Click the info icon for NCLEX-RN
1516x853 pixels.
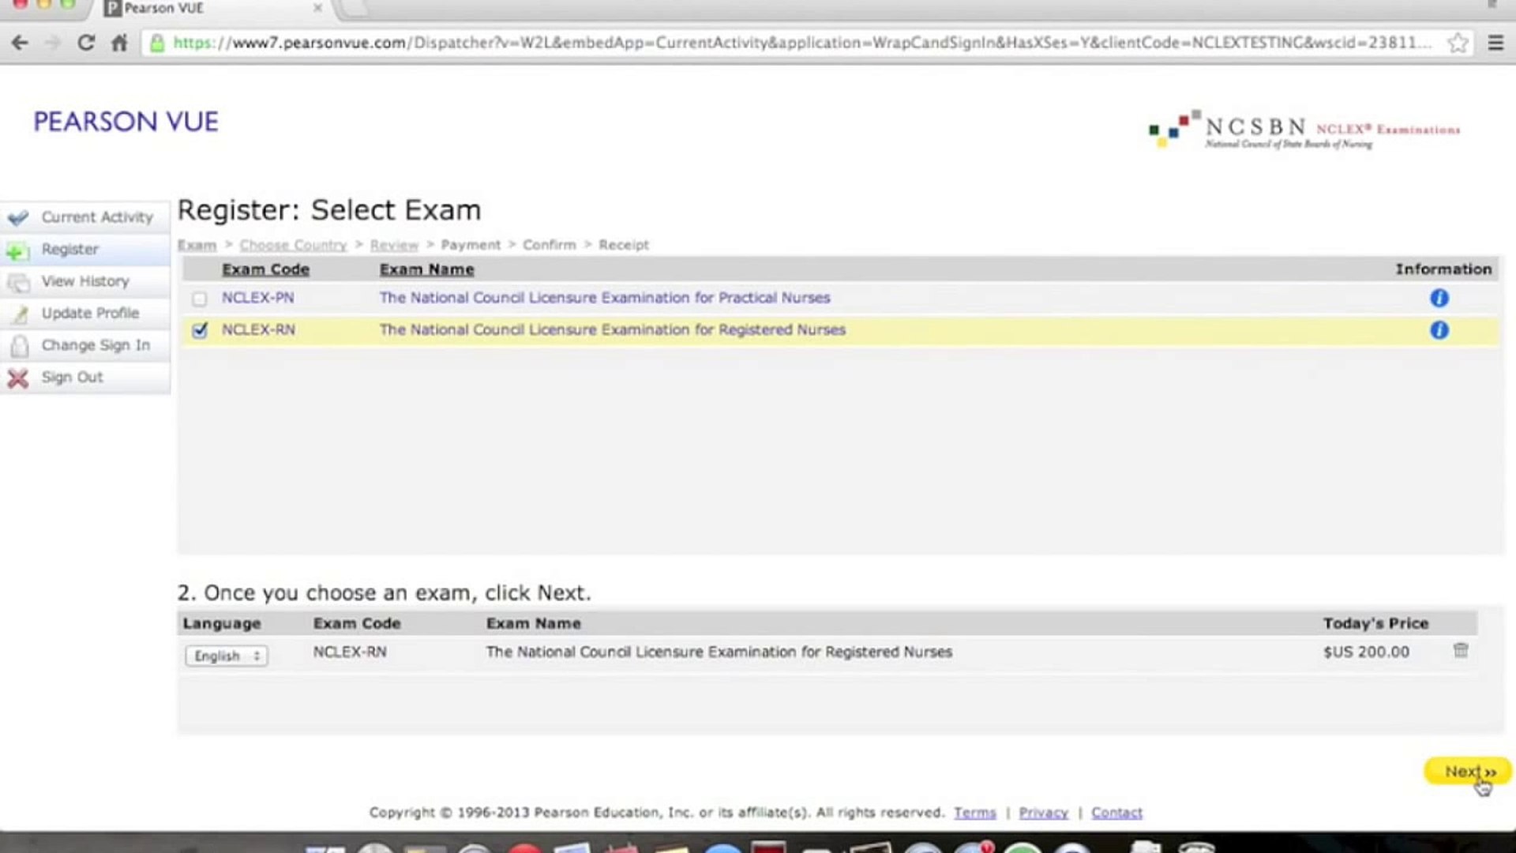tap(1439, 330)
